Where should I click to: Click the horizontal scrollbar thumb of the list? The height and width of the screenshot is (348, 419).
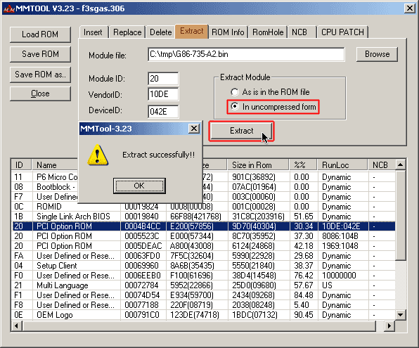199,326
